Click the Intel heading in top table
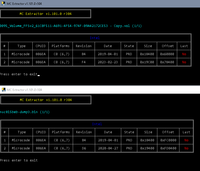The width and height of the screenshot is (200, 171). 95,38
